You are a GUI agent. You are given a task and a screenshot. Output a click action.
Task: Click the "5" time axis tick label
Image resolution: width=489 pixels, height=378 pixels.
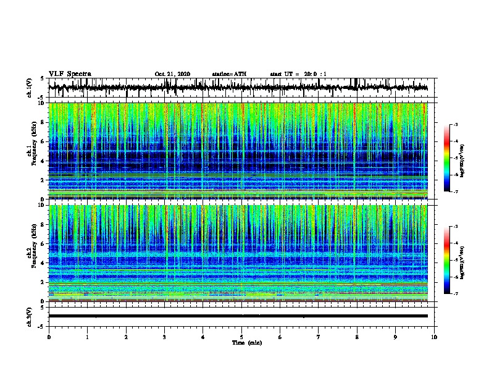pos(241,337)
